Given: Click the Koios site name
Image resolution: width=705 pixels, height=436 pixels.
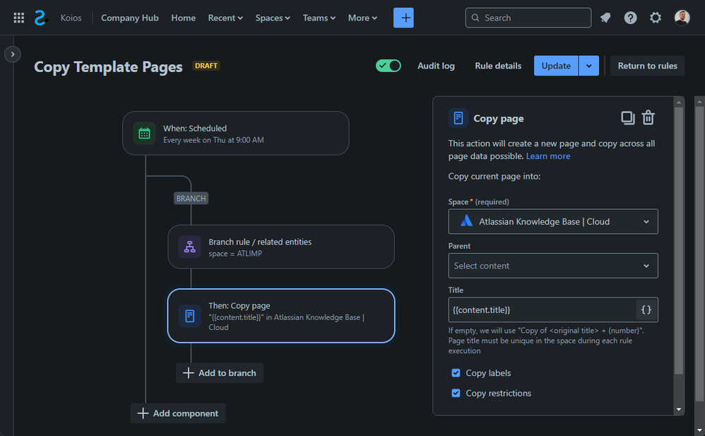Looking at the screenshot, I should click(x=71, y=18).
